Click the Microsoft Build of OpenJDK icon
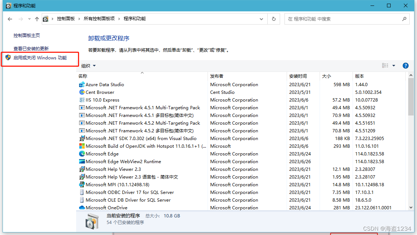The width and height of the screenshot is (417, 235). [82, 146]
